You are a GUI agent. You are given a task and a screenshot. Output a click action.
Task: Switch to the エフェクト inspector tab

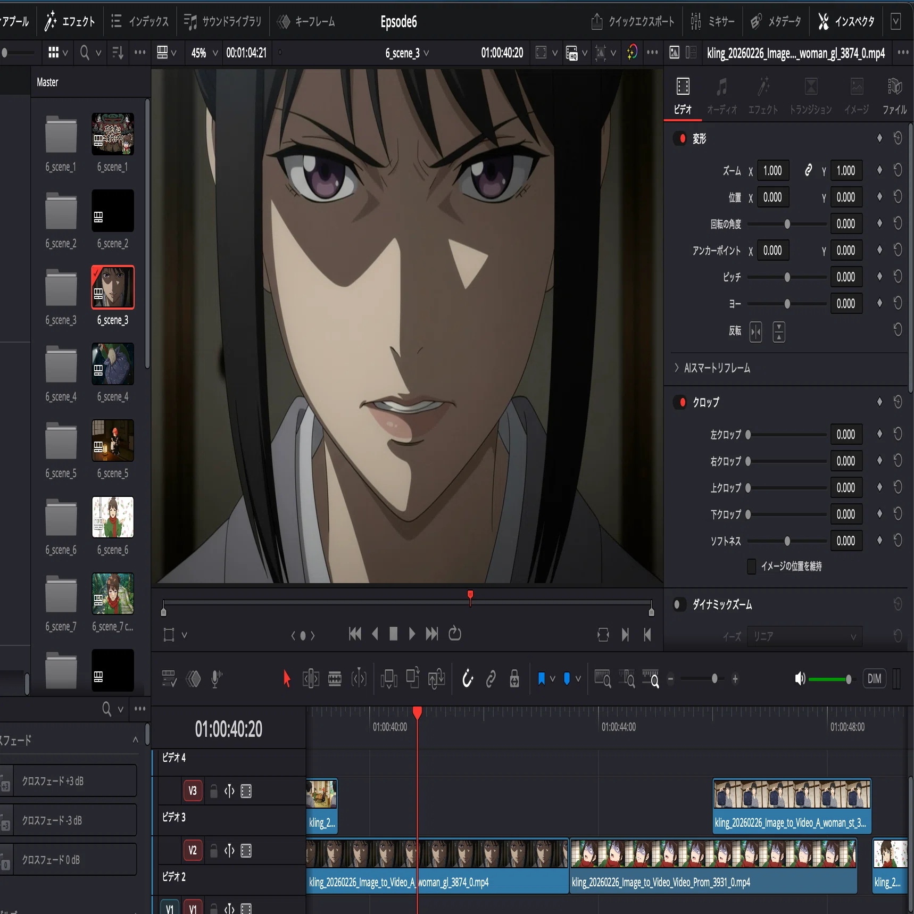763,96
